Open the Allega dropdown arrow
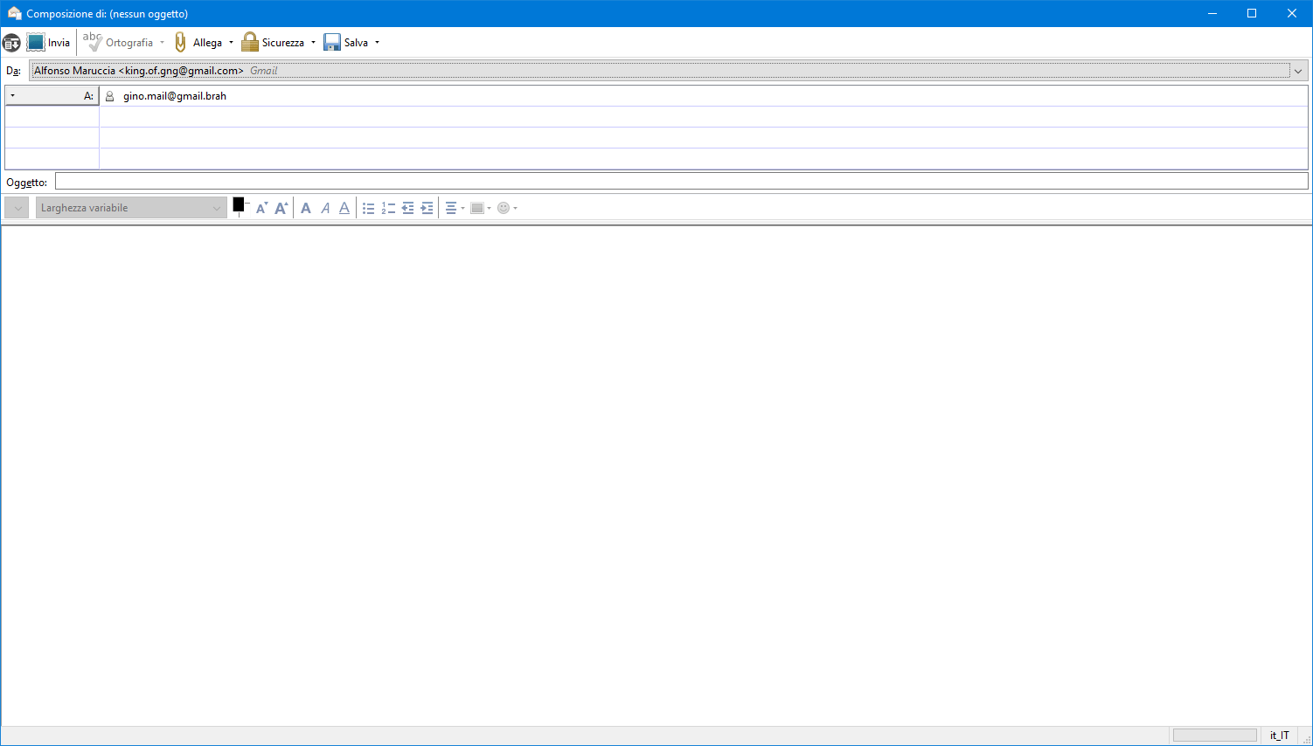The height and width of the screenshot is (746, 1313). [x=232, y=43]
